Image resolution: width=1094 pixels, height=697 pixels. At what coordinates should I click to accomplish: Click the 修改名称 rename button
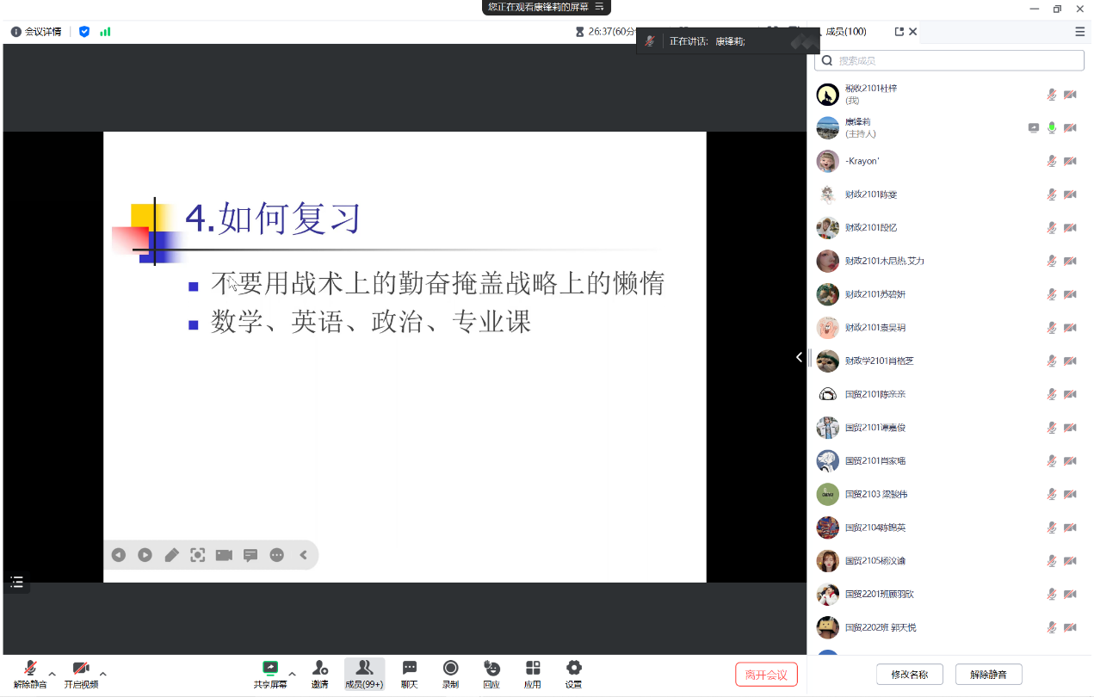pyautogui.click(x=910, y=675)
